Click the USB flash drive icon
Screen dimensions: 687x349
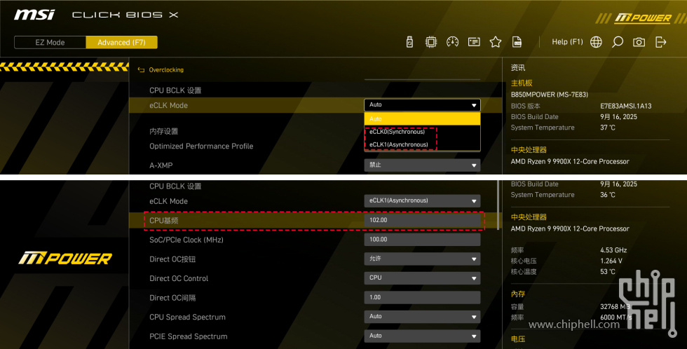pyautogui.click(x=409, y=42)
